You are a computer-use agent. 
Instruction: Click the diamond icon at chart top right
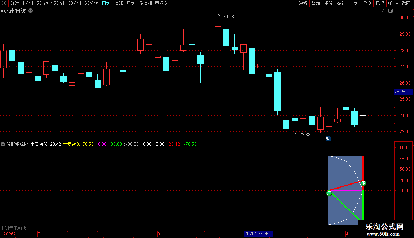tap(384, 11)
